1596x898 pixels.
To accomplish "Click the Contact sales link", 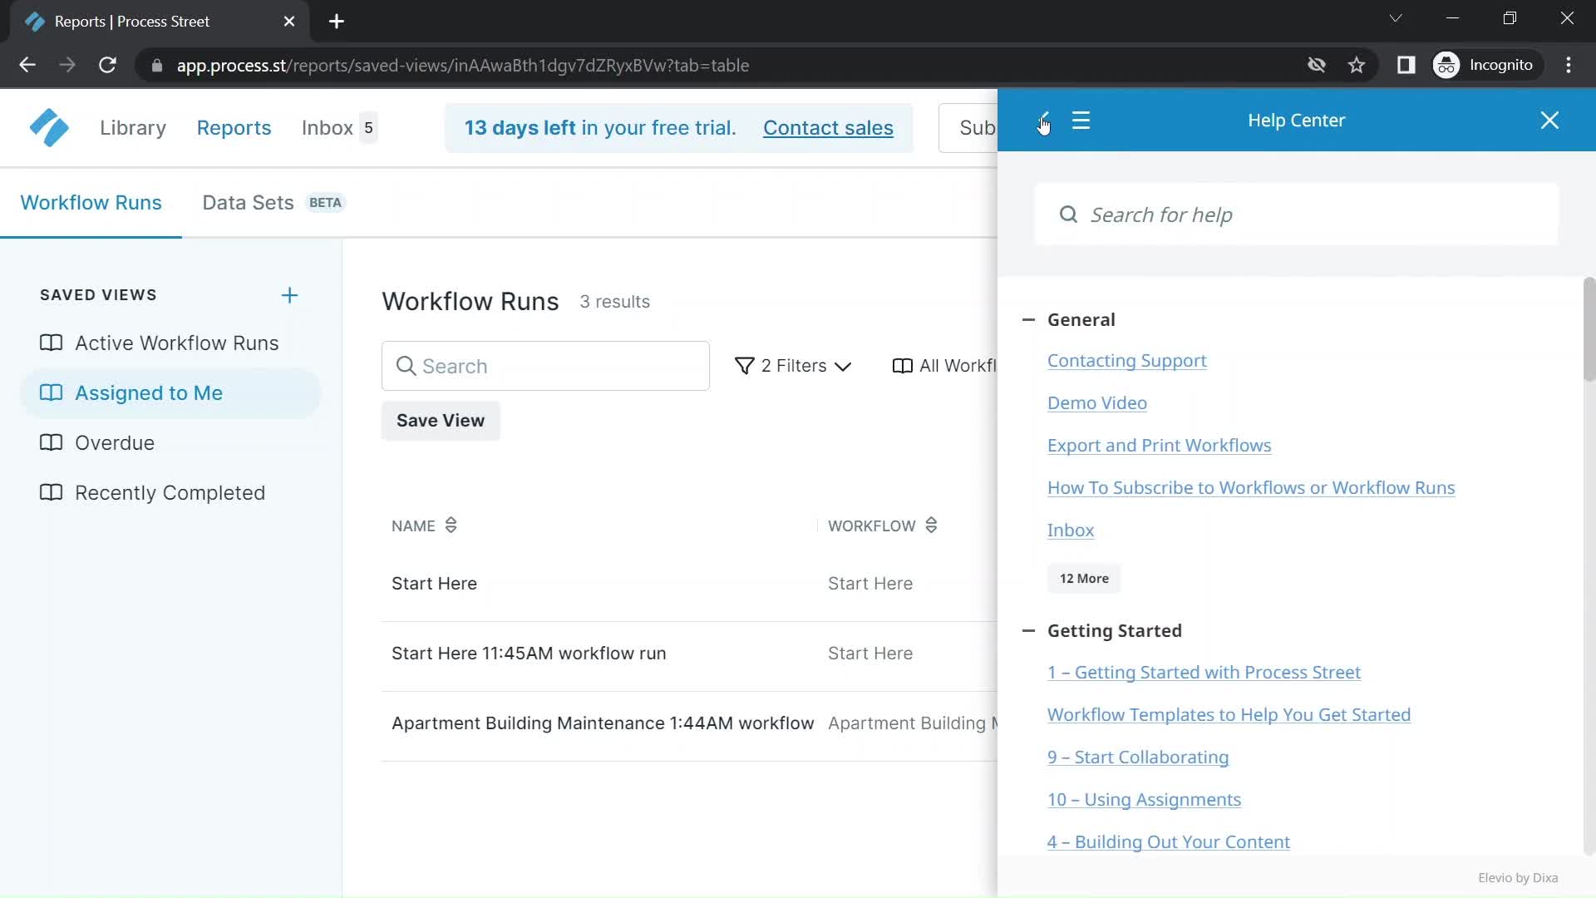I will (829, 128).
